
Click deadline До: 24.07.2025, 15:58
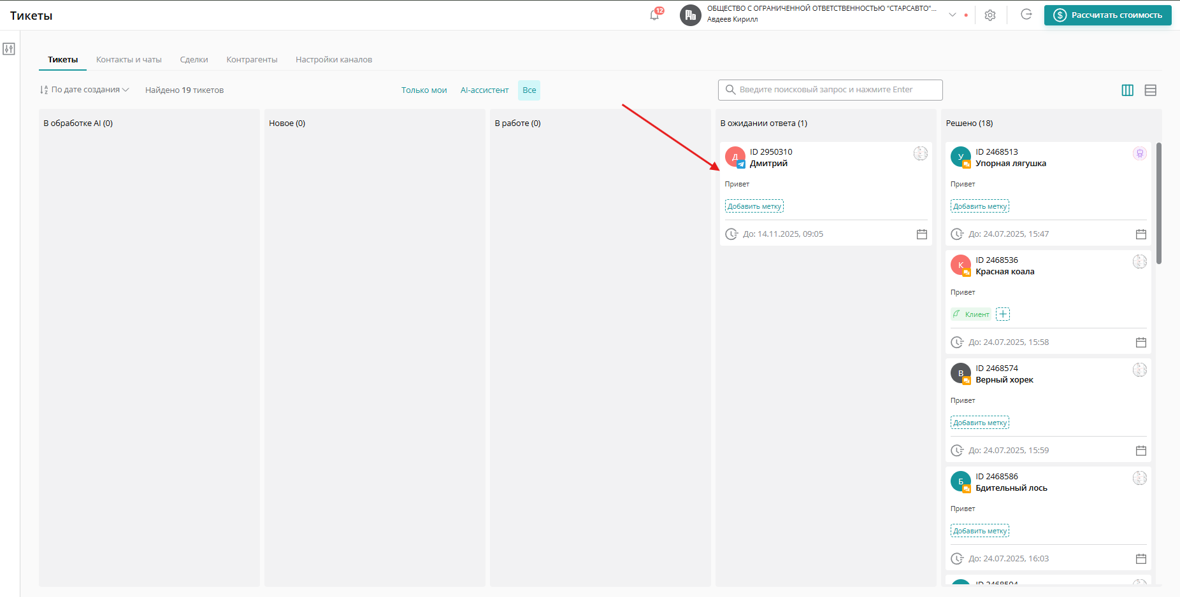click(x=1008, y=342)
